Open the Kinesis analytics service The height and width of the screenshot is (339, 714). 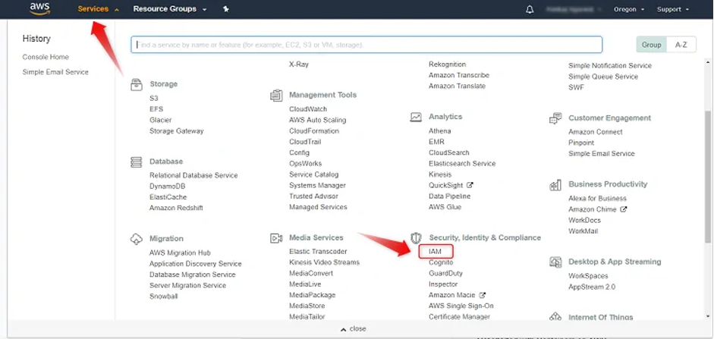click(440, 174)
